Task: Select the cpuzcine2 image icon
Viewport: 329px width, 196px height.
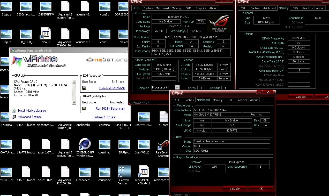Action: point(104,172)
